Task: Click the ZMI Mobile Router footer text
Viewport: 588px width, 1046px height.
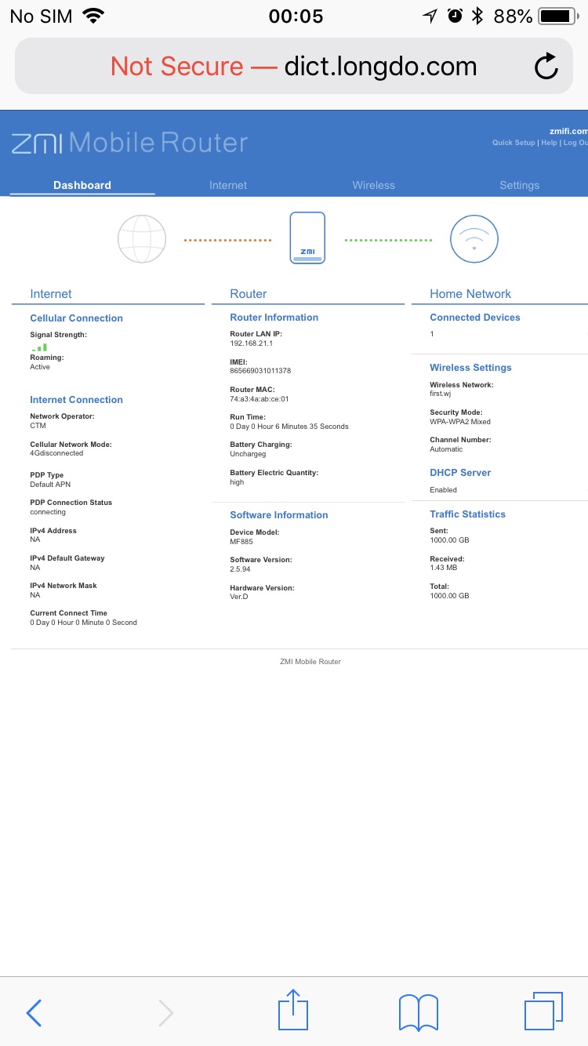Action: (310, 662)
